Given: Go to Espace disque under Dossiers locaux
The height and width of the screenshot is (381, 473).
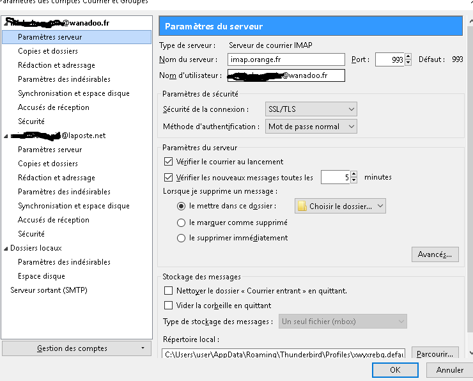Looking at the screenshot, I should 42,276.
